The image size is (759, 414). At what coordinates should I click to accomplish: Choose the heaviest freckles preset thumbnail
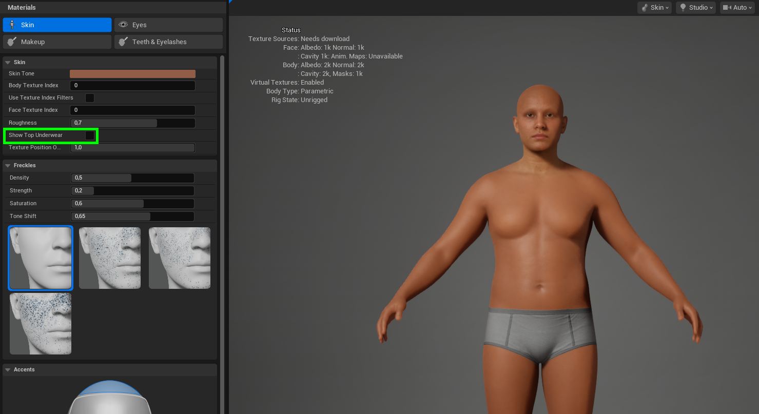41,324
